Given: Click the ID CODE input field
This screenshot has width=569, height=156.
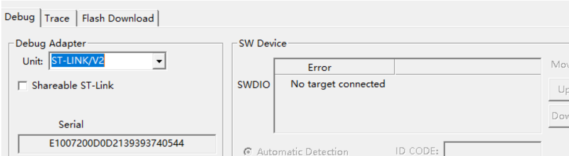Looking at the screenshot, I should click(x=493, y=149).
